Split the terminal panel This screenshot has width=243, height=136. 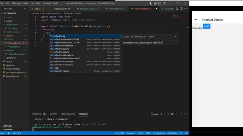pos(168,114)
